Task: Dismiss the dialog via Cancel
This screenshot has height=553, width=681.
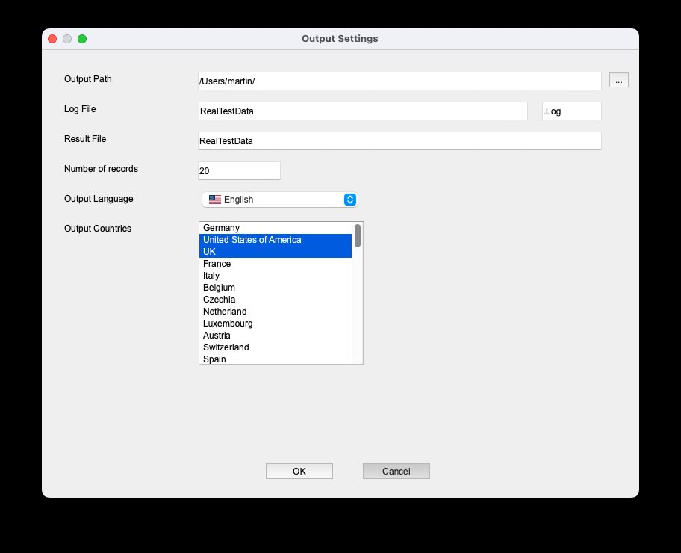Action: [x=396, y=471]
